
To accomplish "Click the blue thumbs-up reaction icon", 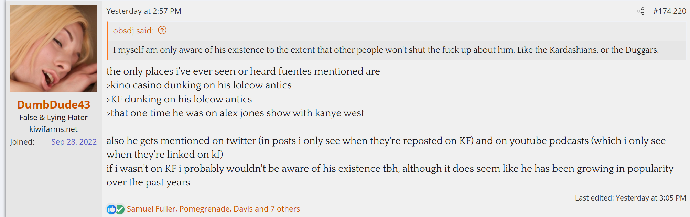I will [x=111, y=209].
